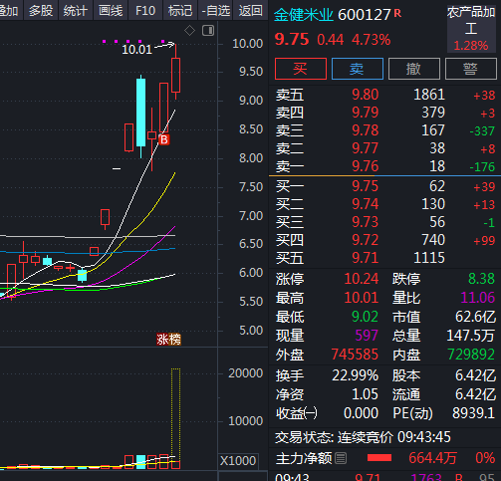Click the red B buy signal marker
This screenshot has width=501, height=481.
pos(164,139)
